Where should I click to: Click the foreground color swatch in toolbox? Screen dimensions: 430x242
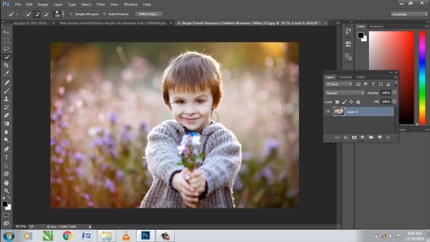[5, 204]
